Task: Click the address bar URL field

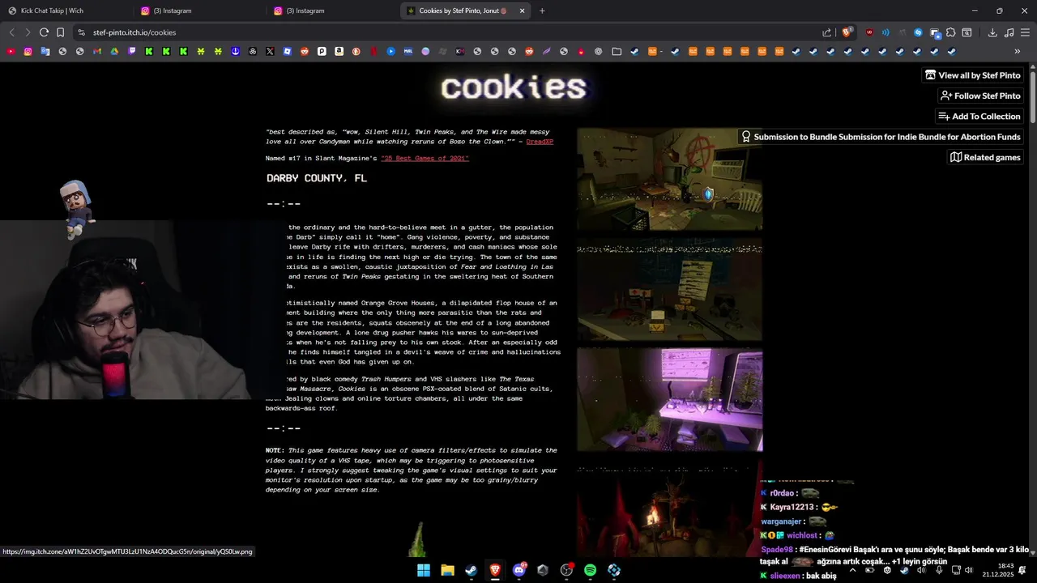Action: pos(454,32)
